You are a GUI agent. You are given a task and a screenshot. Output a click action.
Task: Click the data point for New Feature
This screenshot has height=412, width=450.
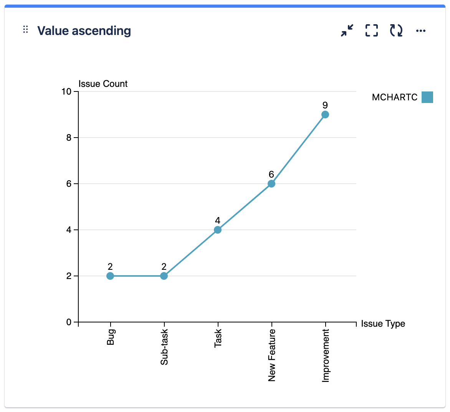(x=271, y=184)
